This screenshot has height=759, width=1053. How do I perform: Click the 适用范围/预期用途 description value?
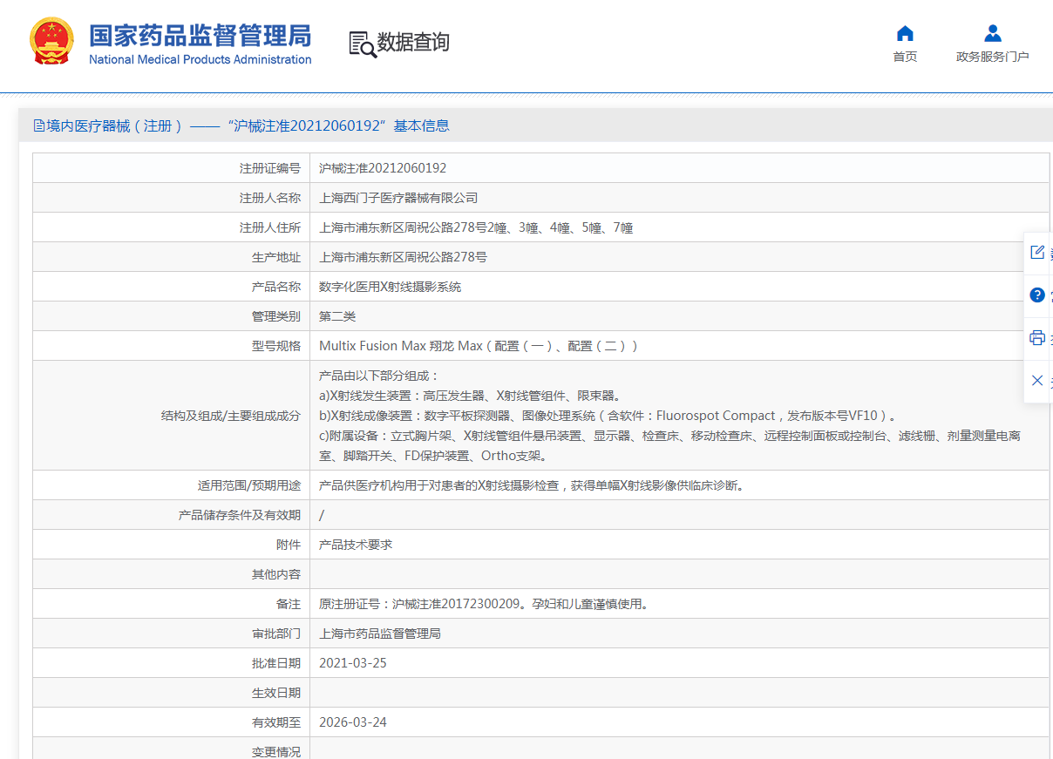click(532, 485)
